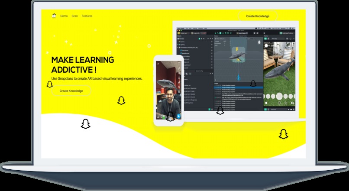The height and width of the screenshot is (191, 349).
Task: Tap the text T tool on phone screen
Action: [x=179, y=63]
